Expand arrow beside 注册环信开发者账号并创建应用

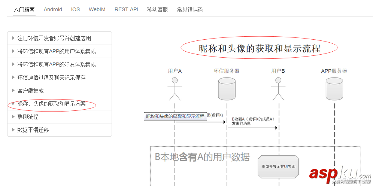[x=13, y=38]
